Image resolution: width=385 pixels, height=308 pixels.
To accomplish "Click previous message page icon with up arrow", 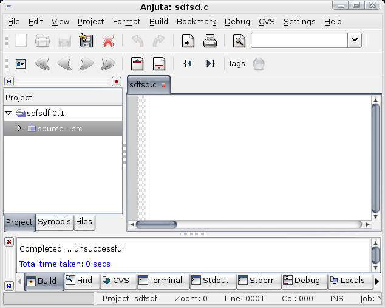I will tap(137, 64).
